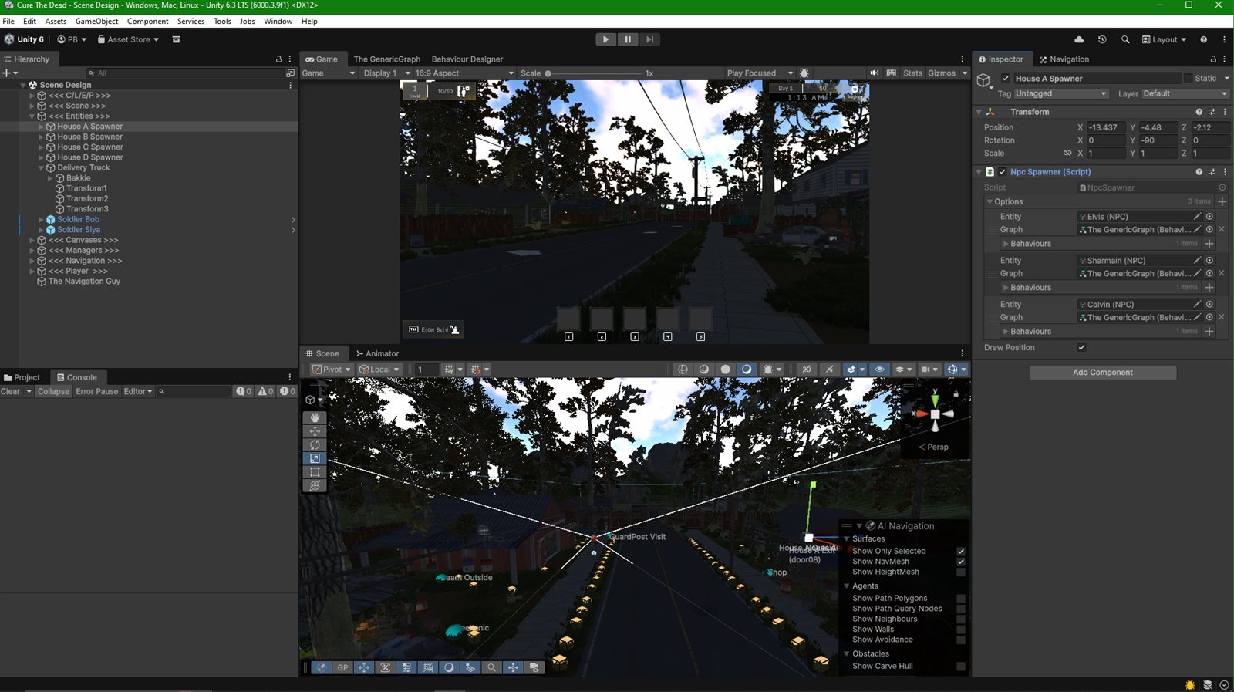Toggle scene visibility eye icon in Scene toolbar
The image size is (1234, 692).
click(879, 370)
